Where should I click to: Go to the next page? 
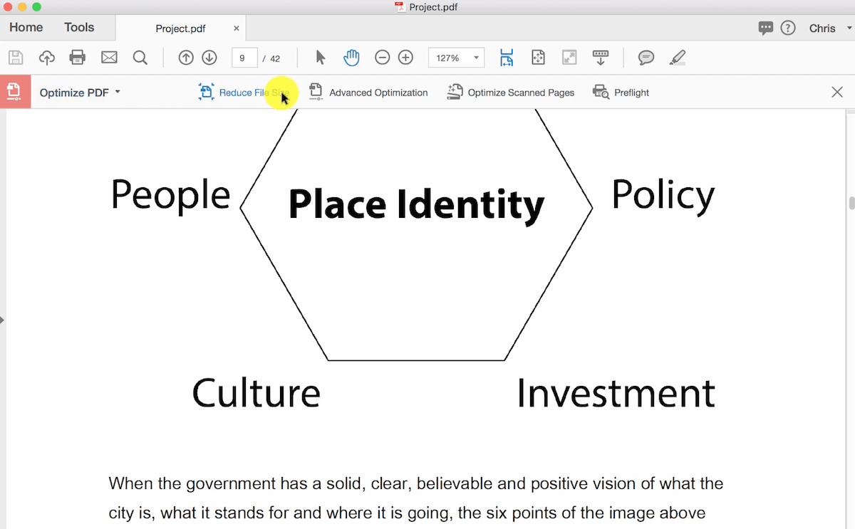coord(209,58)
